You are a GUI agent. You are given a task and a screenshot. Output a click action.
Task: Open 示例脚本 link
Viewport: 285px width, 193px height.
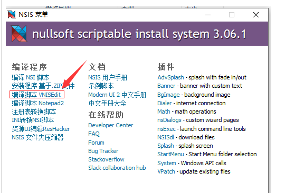(101, 86)
